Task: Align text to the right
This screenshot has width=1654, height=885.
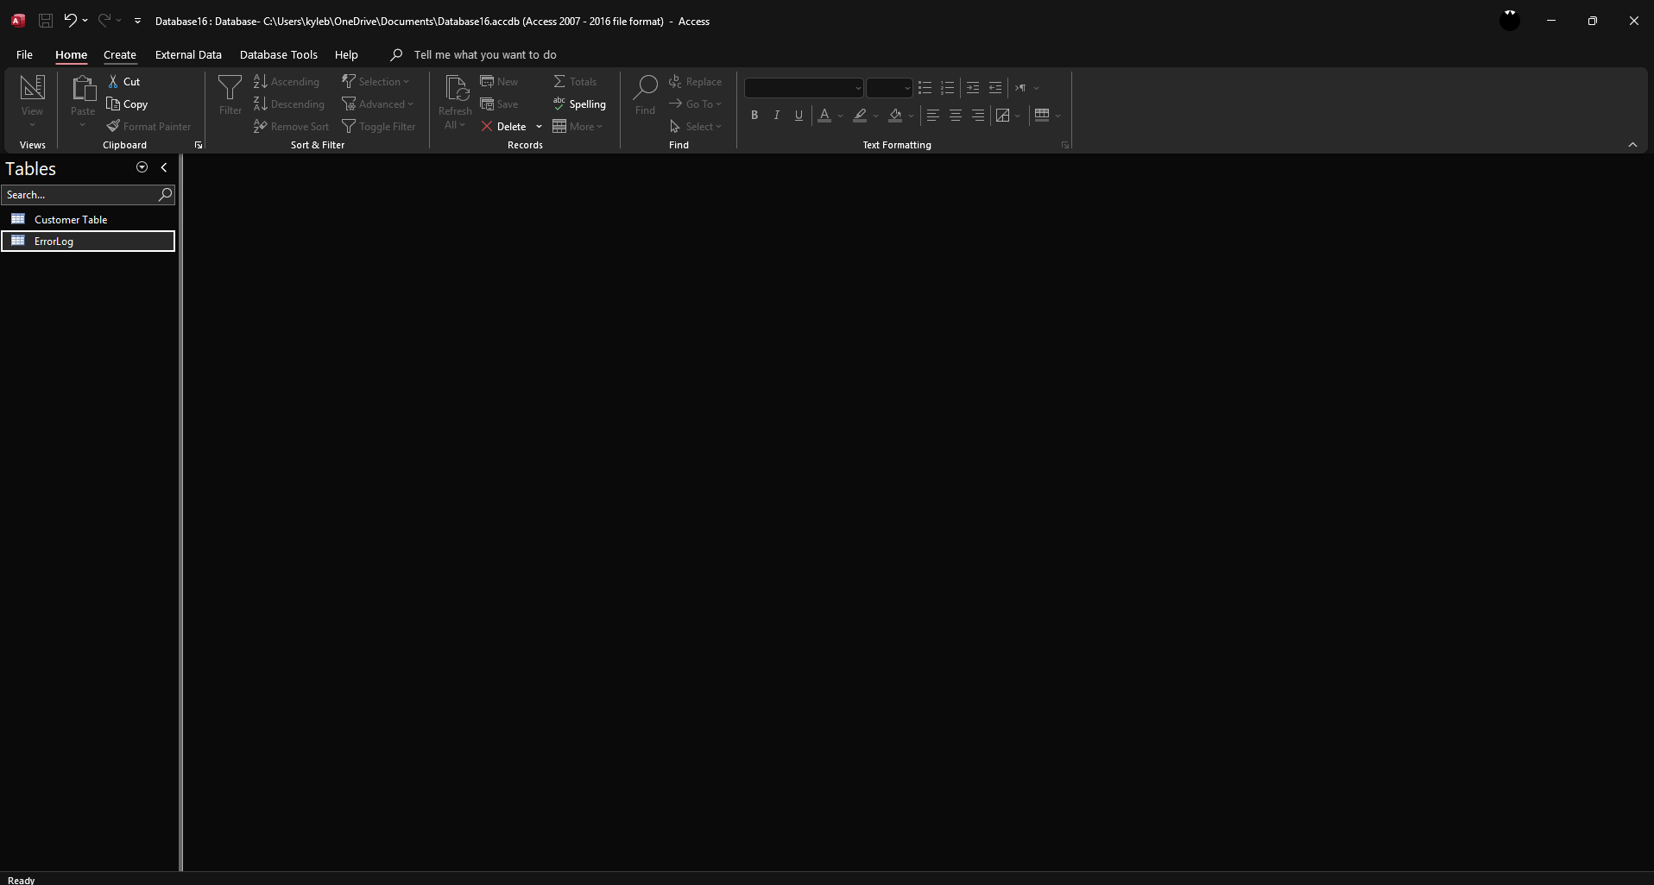Action: click(x=977, y=115)
